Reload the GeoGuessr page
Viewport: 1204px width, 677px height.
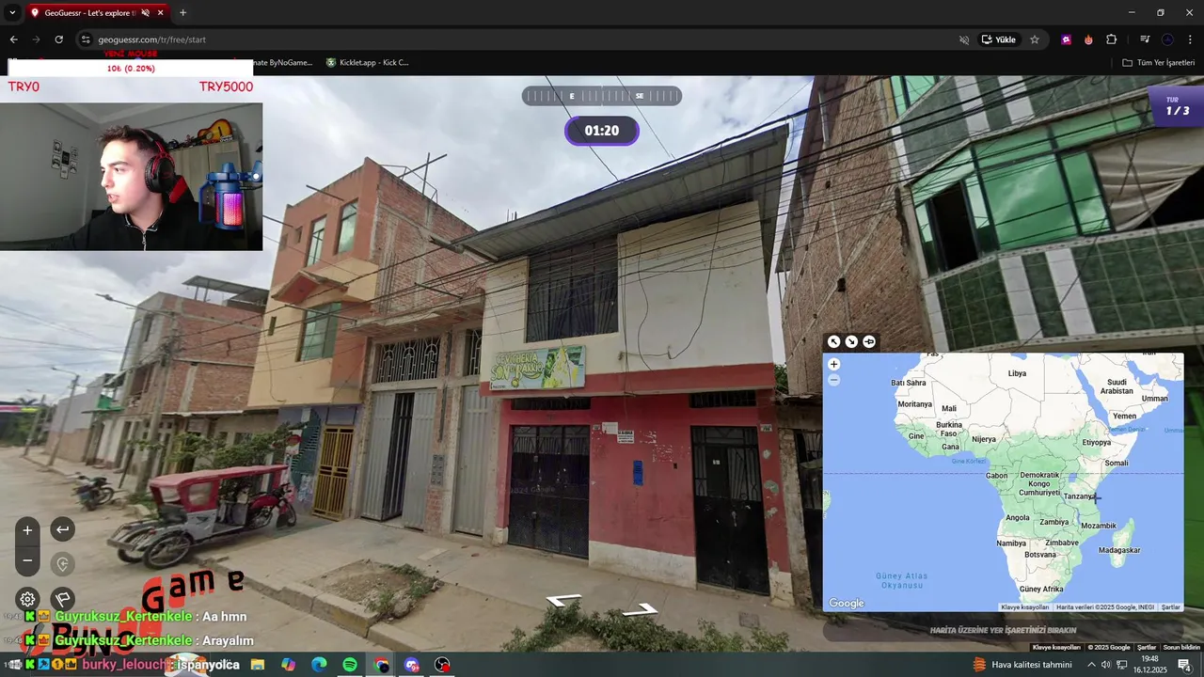(x=58, y=39)
